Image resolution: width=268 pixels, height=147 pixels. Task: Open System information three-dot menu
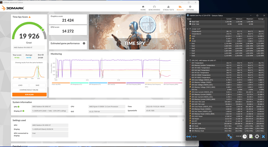[183, 102]
